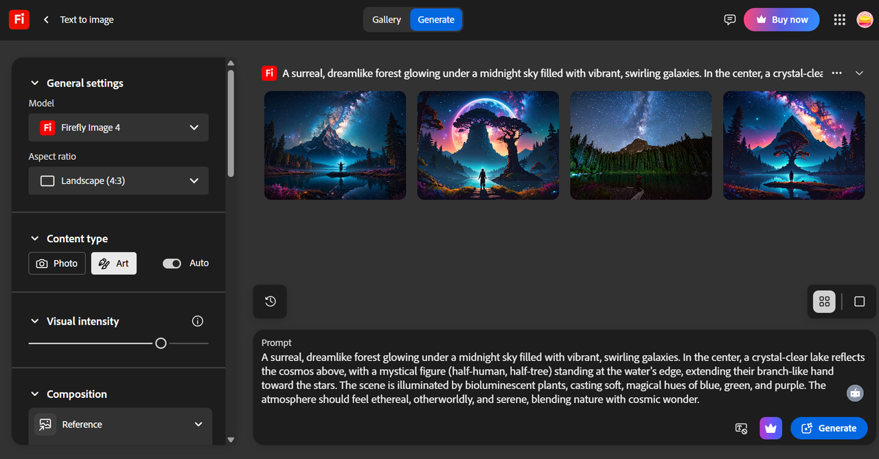Open the prompt history clock icon
This screenshot has width=879, height=459.
pyautogui.click(x=270, y=301)
